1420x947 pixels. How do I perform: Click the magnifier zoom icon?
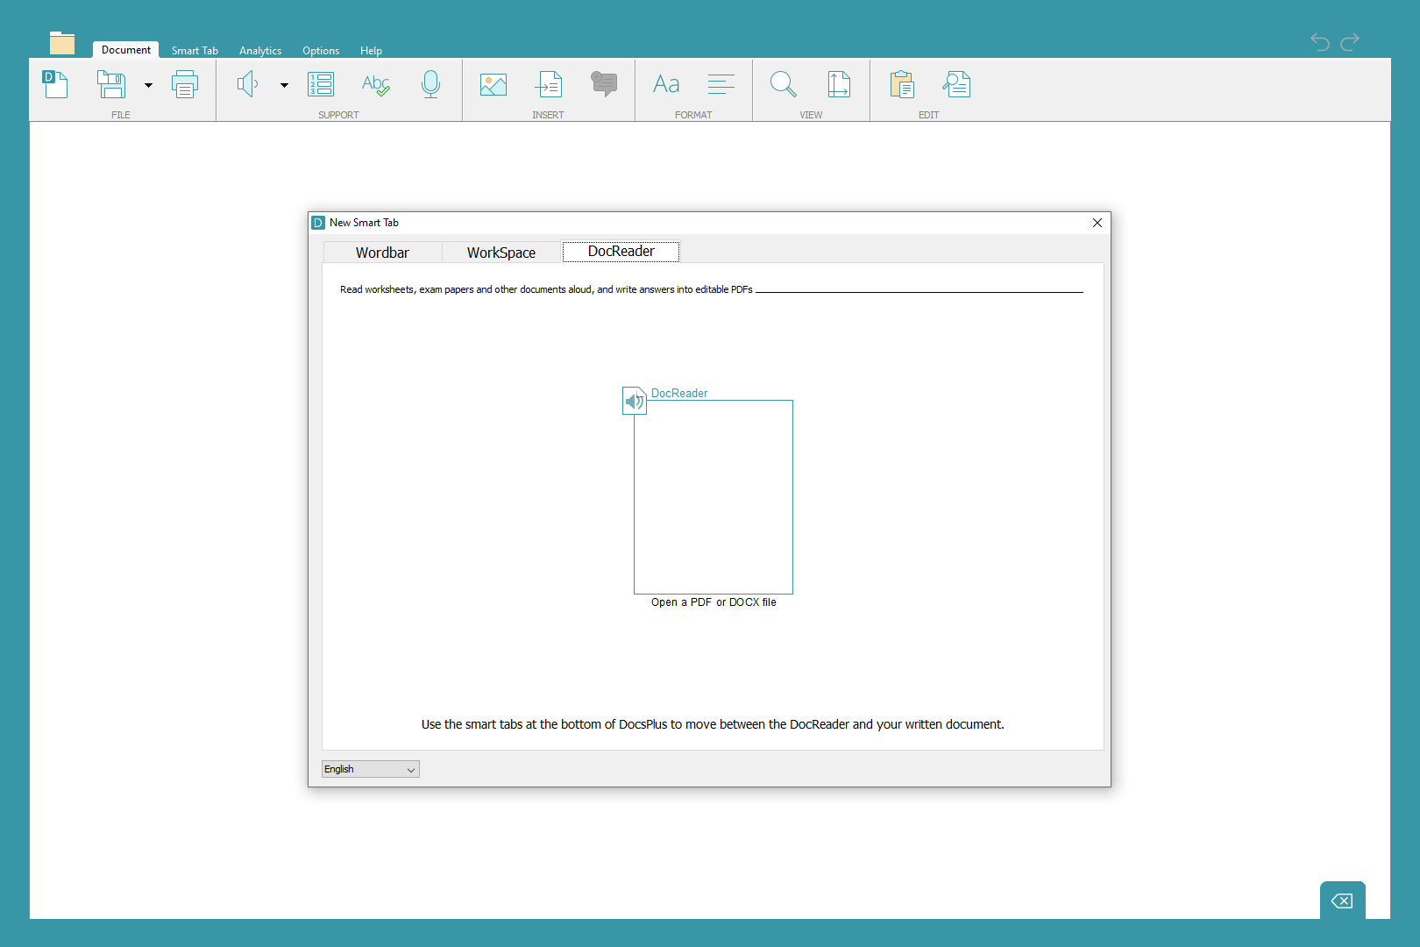783,84
